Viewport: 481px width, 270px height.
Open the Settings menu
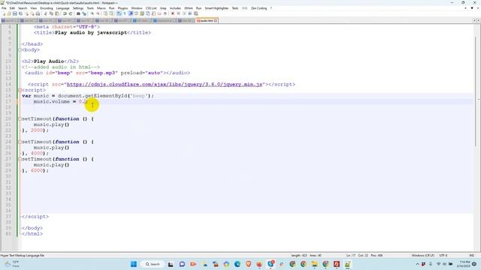78,8
